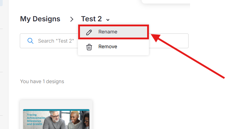Open the design thumbnail card
This screenshot has width=225, height=129.
[56, 115]
